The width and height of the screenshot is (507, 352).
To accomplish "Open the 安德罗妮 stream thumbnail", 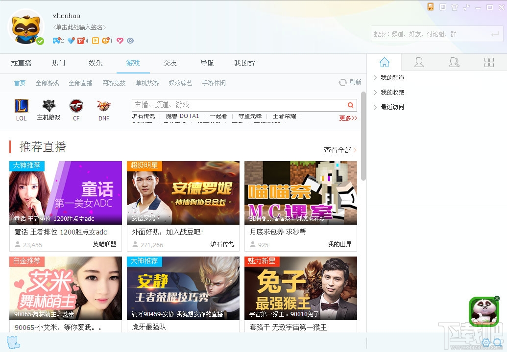I will click(183, 193).
